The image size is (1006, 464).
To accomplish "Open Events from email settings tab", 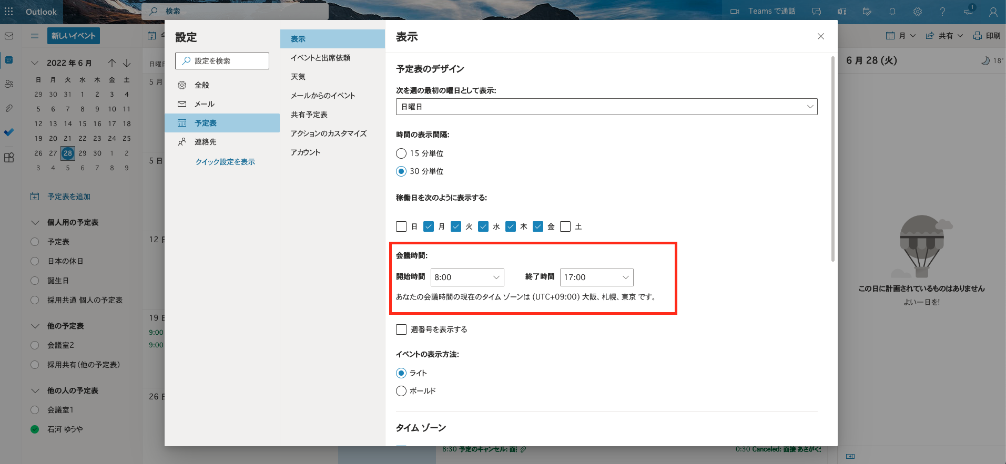I will (332, 96).
